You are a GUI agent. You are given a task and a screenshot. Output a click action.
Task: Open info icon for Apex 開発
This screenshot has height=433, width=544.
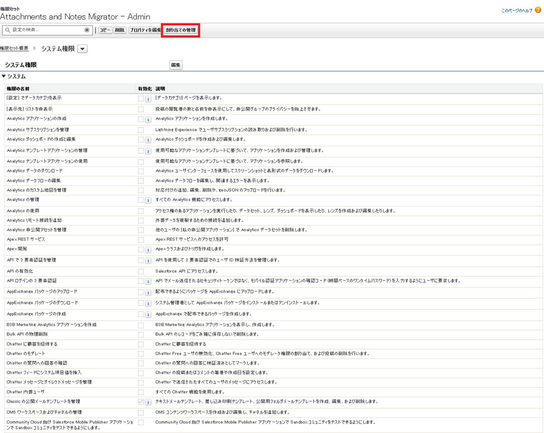pyautogui.click(x=148, y=250)
